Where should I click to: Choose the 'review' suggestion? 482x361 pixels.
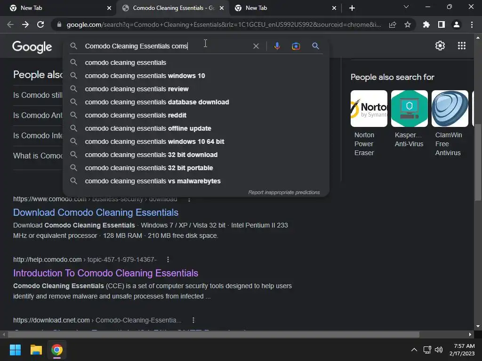pos(196,89)
